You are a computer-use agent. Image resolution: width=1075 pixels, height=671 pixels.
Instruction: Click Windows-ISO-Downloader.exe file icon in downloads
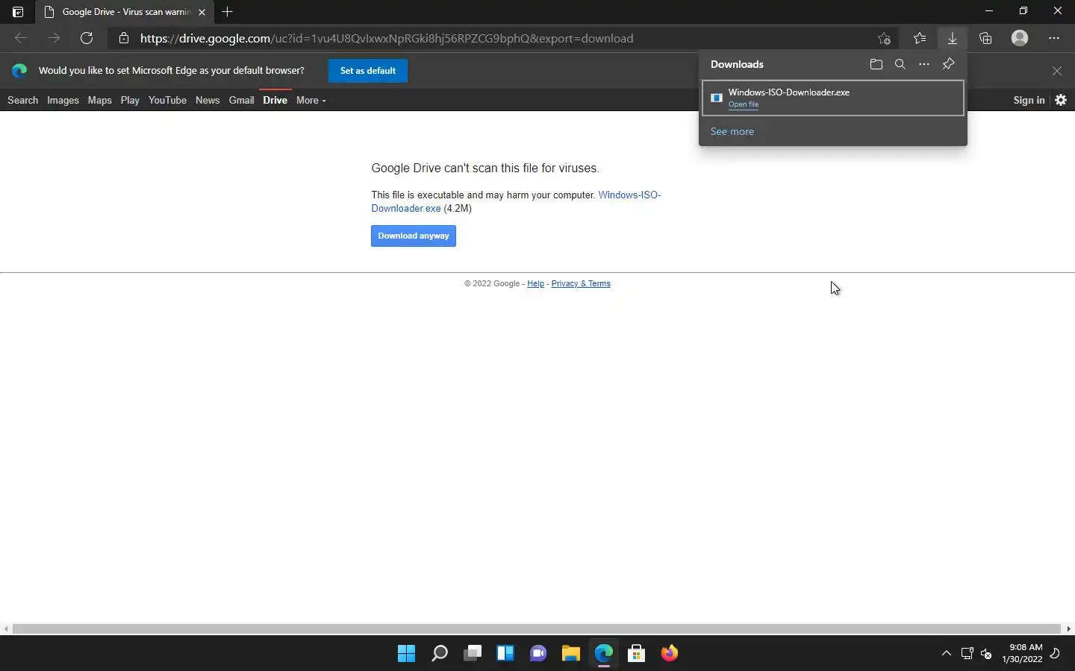(x=717, y=98)
